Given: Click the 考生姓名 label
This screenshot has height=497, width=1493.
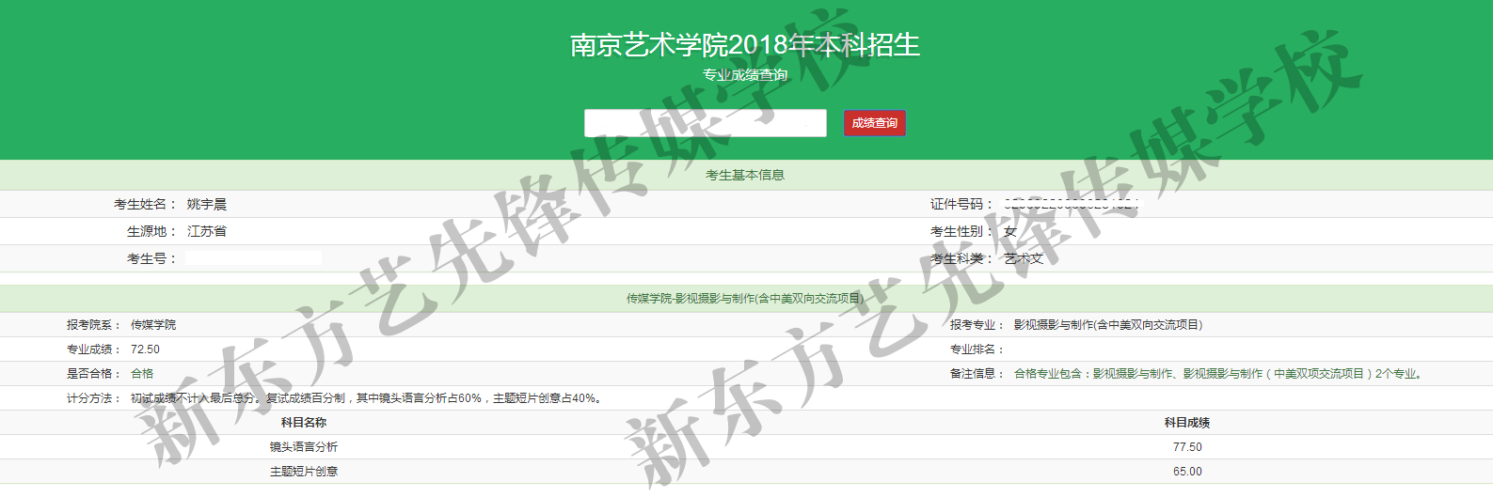Looking at the screenshot, I should (x=145, y=204).
